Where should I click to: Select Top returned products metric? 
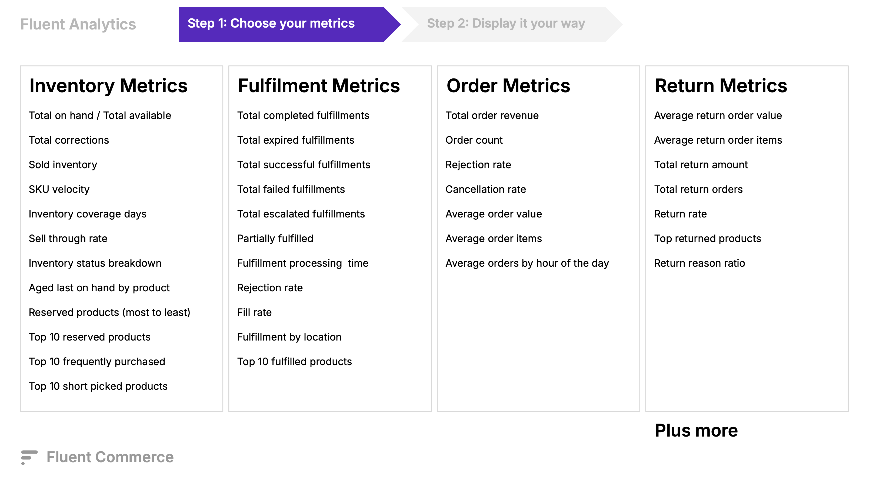[707, 239]
